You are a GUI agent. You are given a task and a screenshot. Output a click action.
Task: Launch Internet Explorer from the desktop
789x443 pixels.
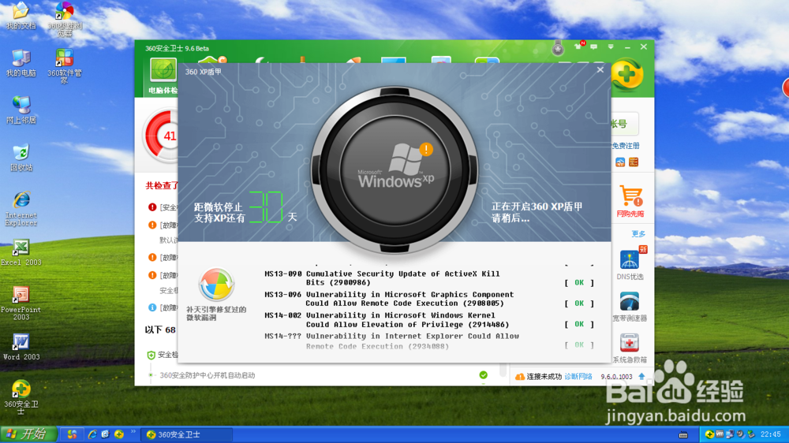coord(21,208)
